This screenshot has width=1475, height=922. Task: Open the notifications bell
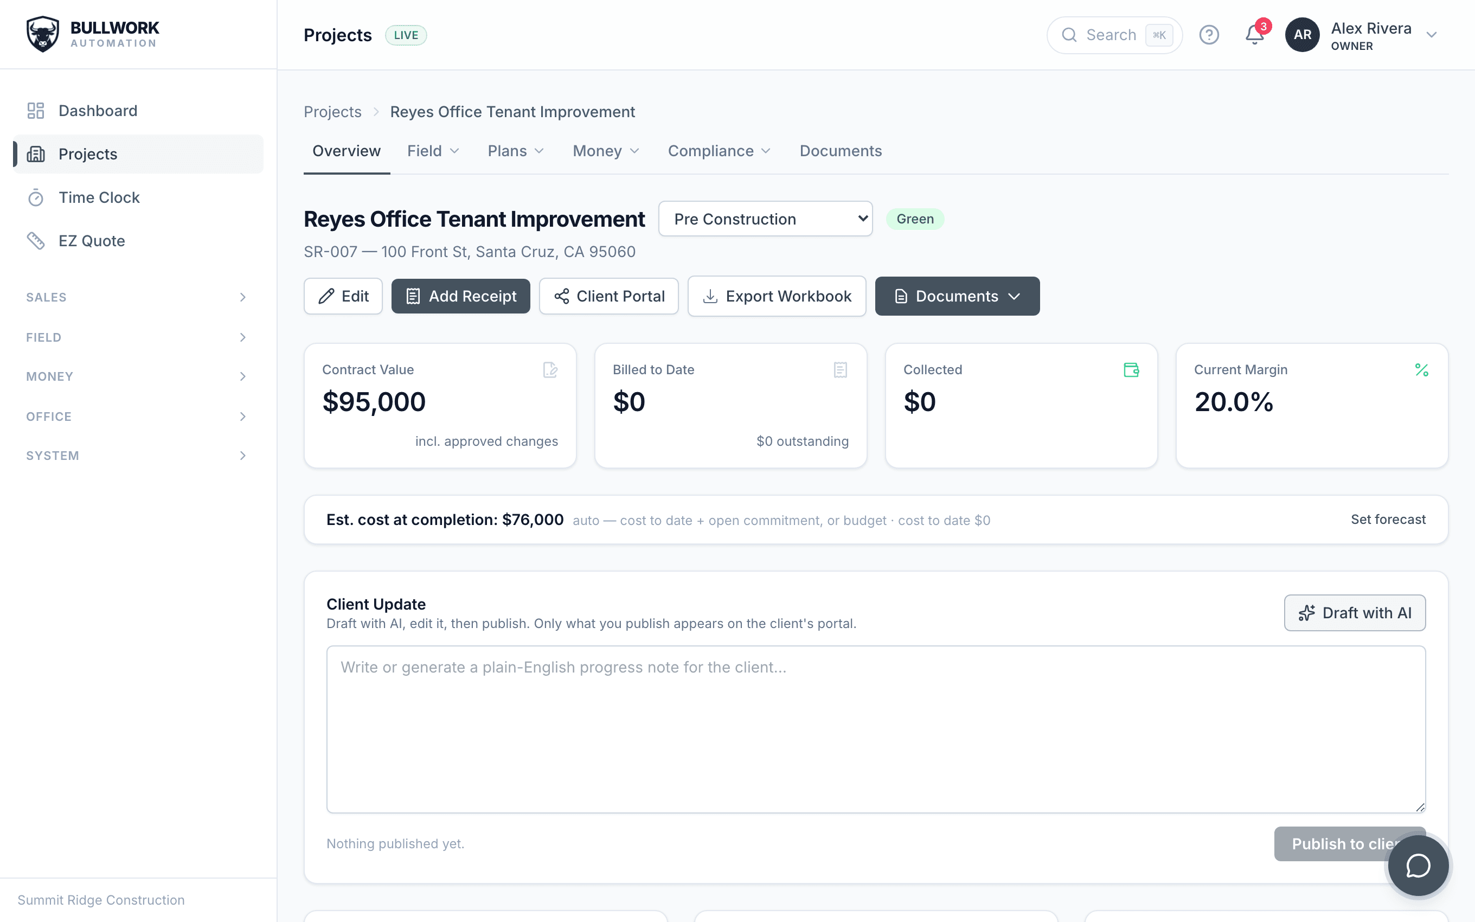click(1254, 35)
